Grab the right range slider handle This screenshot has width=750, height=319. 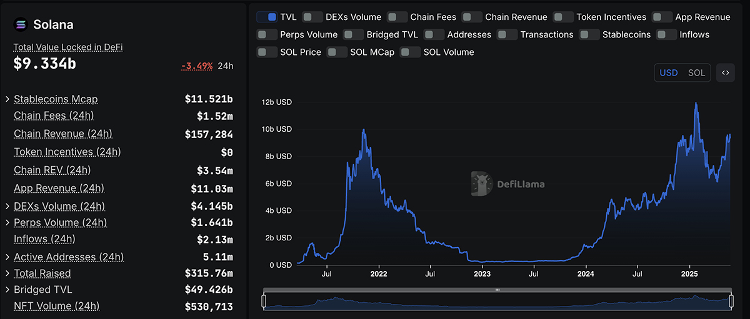click(x=731, y=302)
